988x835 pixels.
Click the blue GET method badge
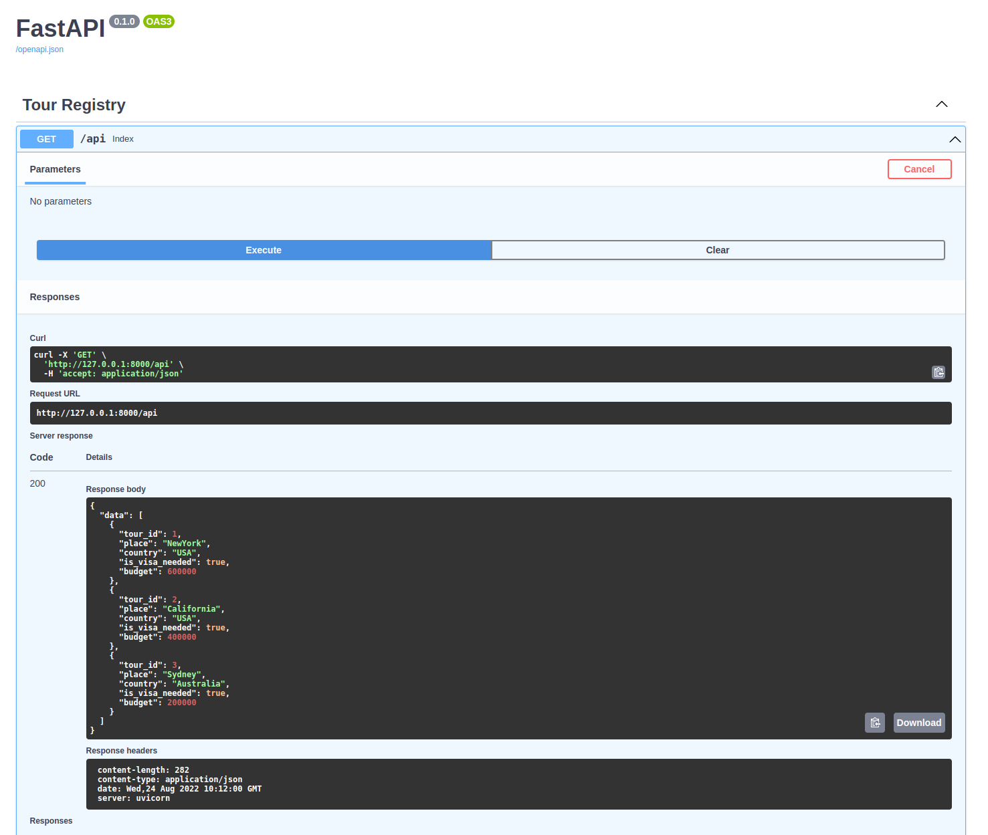click(47, 139)
